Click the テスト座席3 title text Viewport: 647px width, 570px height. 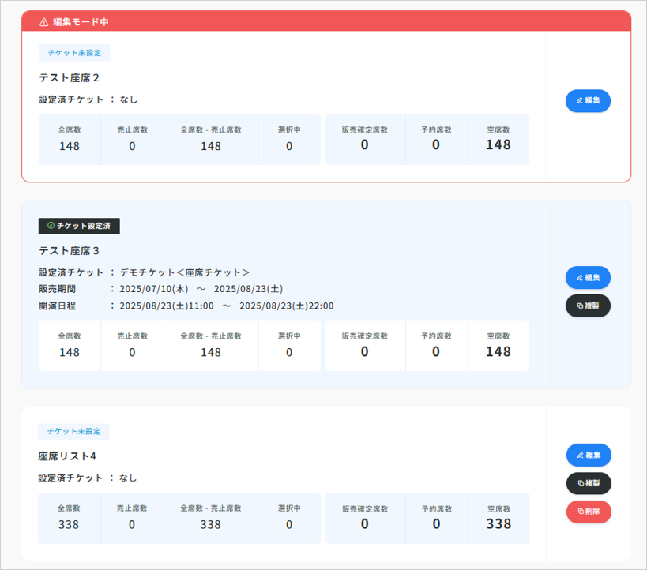69,250
